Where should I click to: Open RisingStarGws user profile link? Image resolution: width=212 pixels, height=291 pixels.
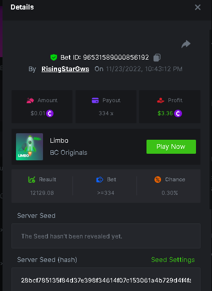[x=65, y=69]
